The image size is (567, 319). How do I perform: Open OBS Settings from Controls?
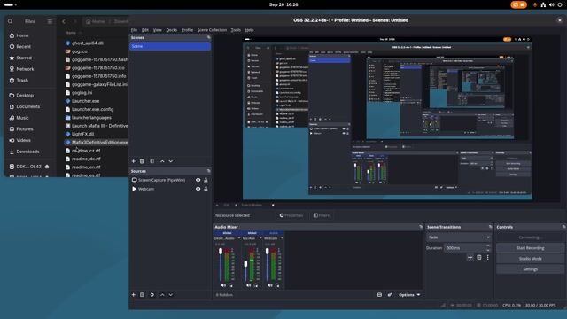[x=530, y=269]
